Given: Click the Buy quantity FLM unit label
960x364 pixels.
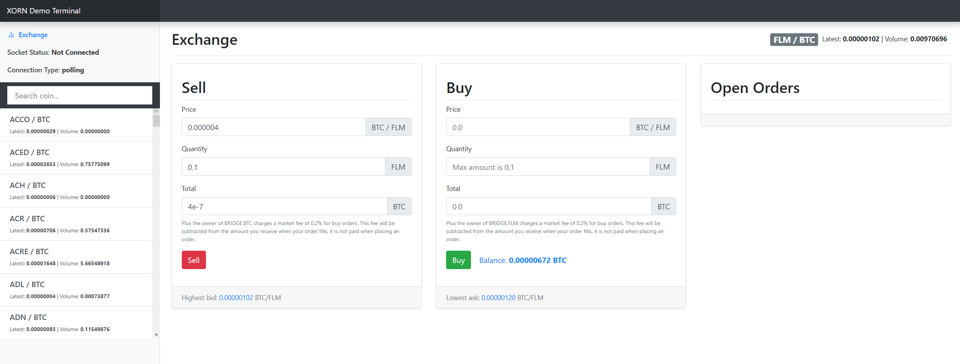Looking at the screenshot, I should pos(663,167).
